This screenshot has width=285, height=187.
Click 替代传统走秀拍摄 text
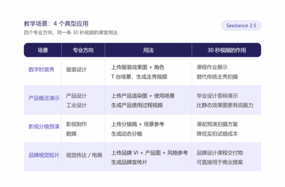217,77
